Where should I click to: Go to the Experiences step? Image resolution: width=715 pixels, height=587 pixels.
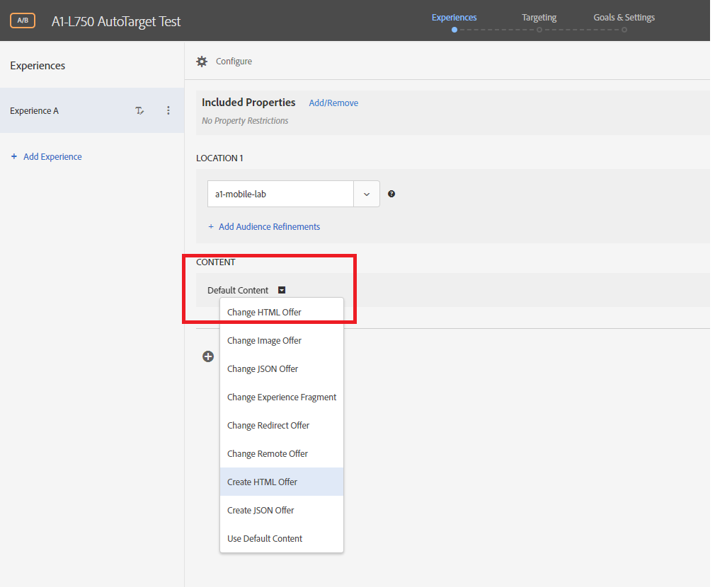pos(454,17)
